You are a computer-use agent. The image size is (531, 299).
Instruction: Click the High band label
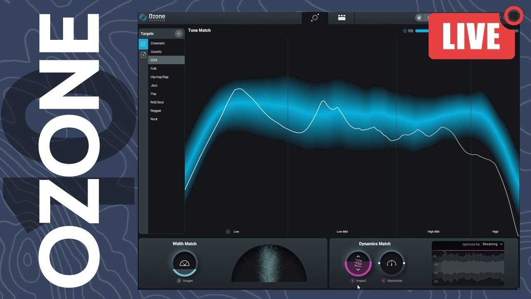pyautogui.click(x=495, y=232)
